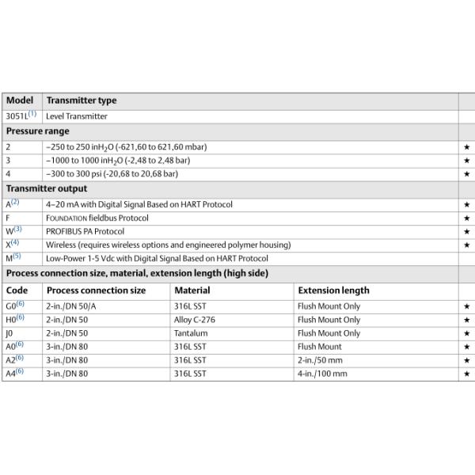Click the star in the PROFIBUS PA Protocol row
The image size is (475, 475).
(x=466, y=232)
